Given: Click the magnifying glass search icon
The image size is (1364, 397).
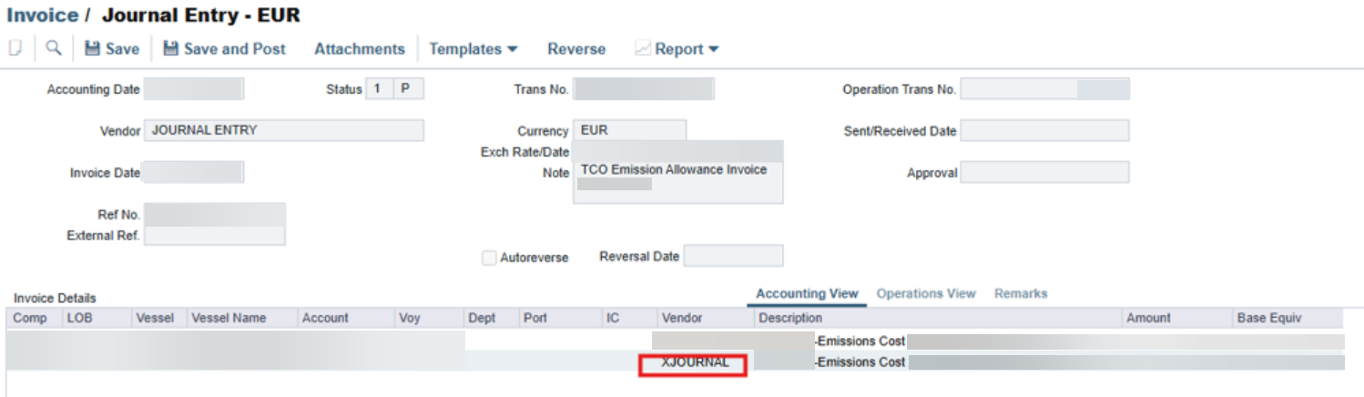Looking at the screenshot, I should click(x=54, y=49).
